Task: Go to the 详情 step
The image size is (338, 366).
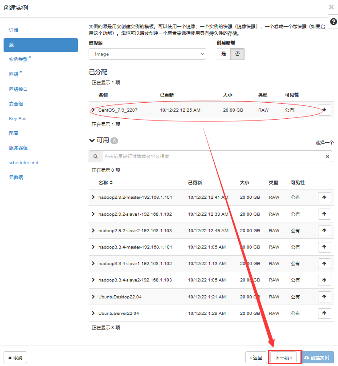Action: pyautogui.click(x=13, y=30)
